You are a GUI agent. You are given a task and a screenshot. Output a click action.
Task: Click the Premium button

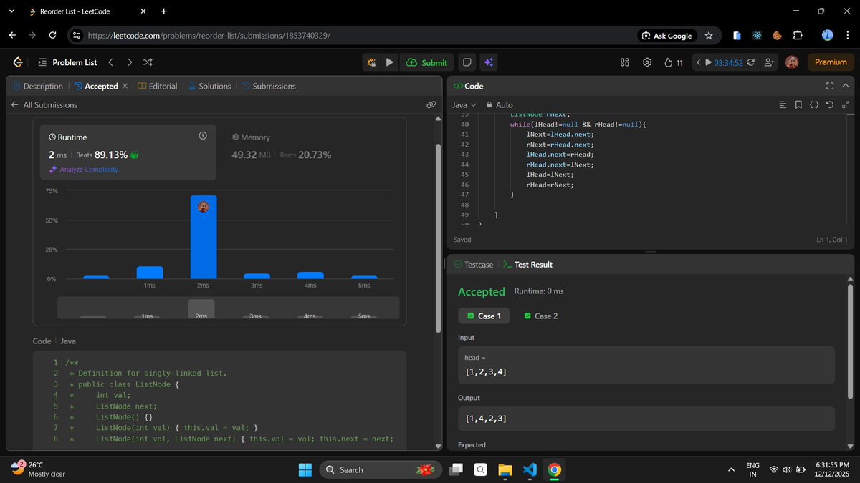(831, 62)
